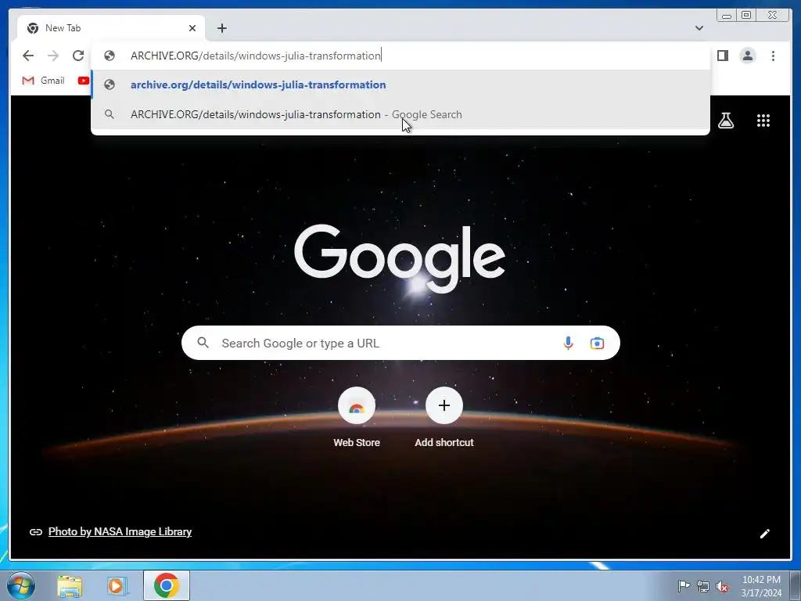The height and width of the screenshot is (601, 801).
Task: Start voice search with the microphone
Action: [568, 343]
